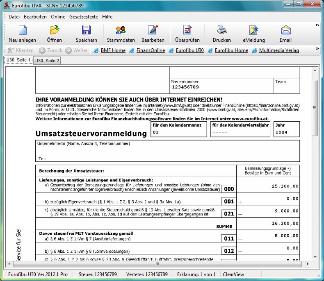Click the Neu anlegen document icon
This screenshot has width=324, height=281.
point(23,30)
